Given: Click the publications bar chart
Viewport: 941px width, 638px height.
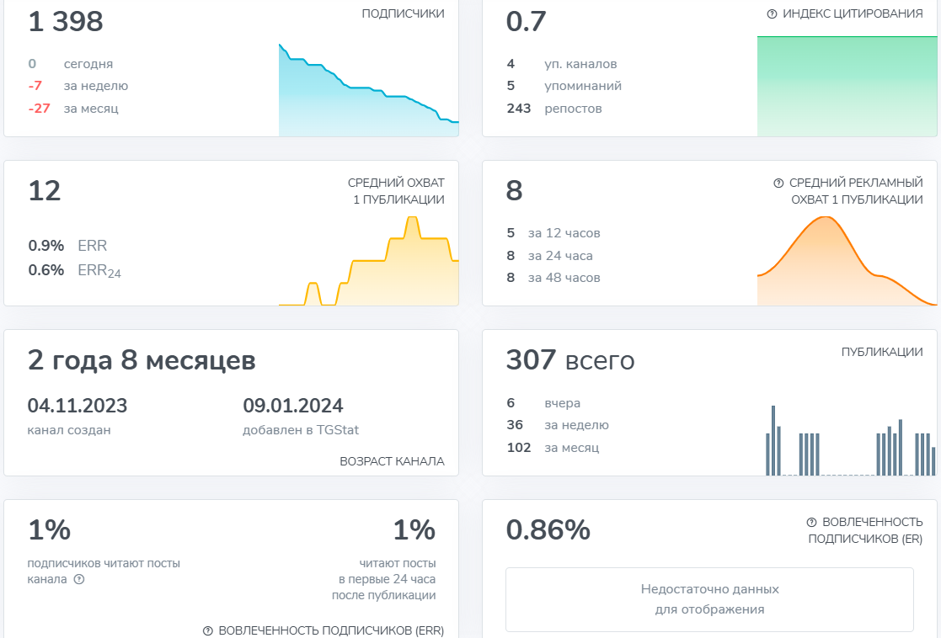Looking at the screenshot, I should pos(850,440).
